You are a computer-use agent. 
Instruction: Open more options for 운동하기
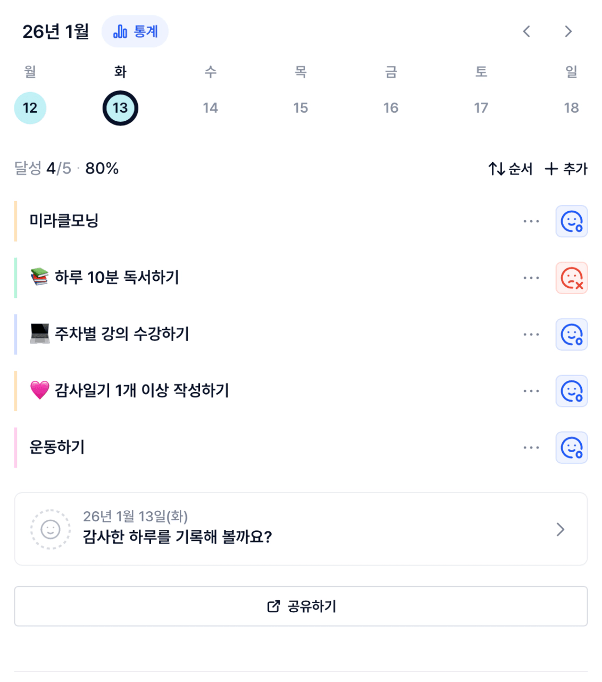(x=531, y=447)
